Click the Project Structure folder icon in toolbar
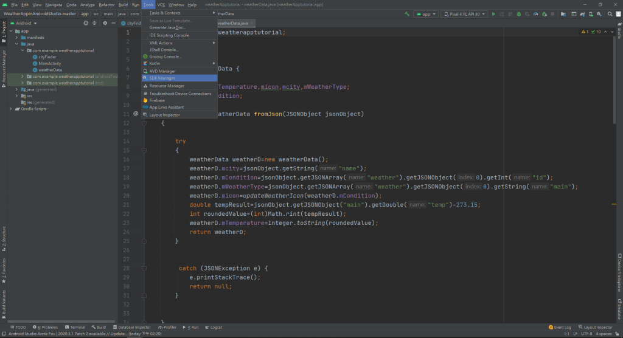 (563, 14)
